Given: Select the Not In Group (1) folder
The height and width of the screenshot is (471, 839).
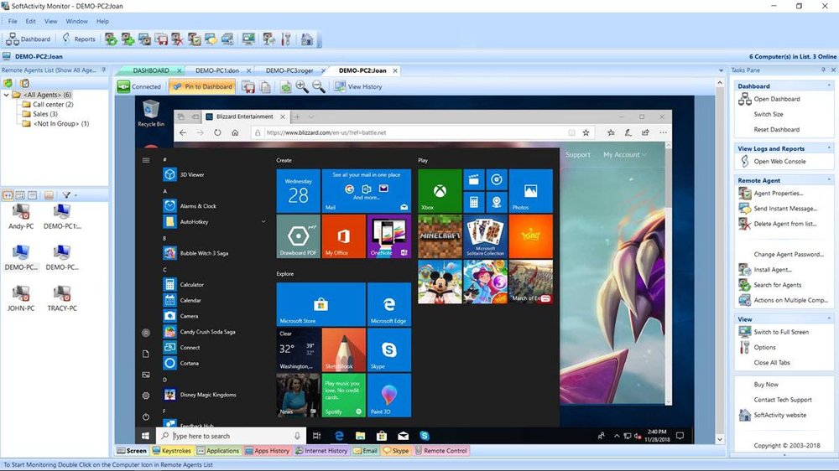Looking at the screenshot, I should 55,123.
